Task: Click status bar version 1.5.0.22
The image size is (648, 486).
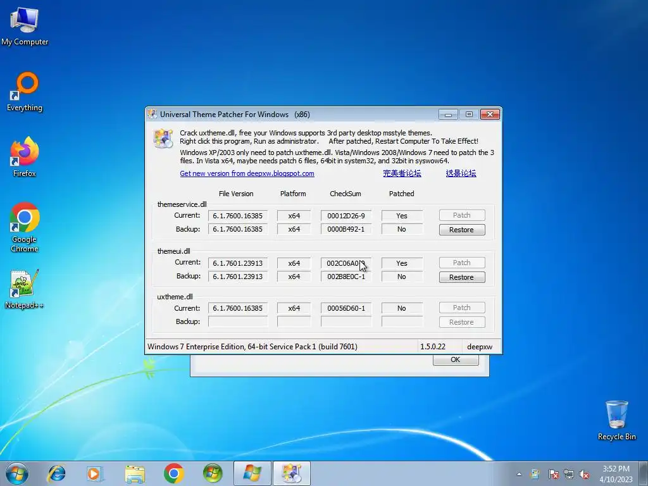Action: pos(433,347)
